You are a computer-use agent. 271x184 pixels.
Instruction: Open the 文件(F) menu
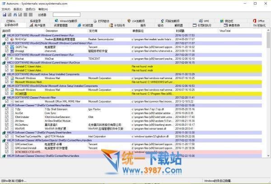point(6,9)
